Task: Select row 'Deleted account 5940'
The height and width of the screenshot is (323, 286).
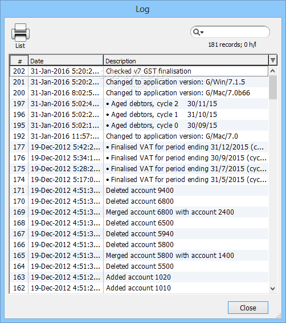Action: point(139,234)
